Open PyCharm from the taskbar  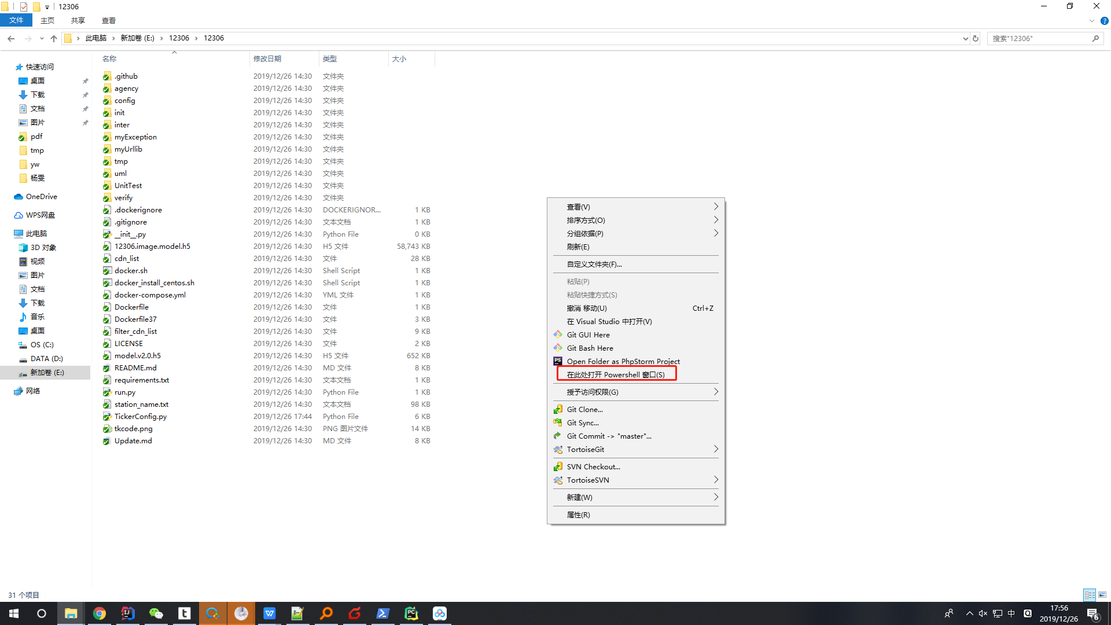411,613
